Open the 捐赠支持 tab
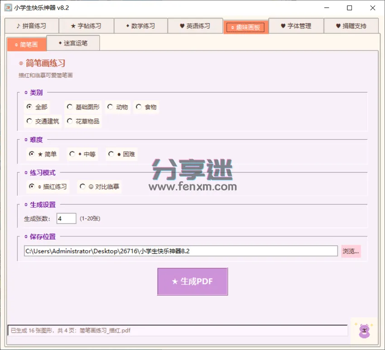 tap(351, 26)
